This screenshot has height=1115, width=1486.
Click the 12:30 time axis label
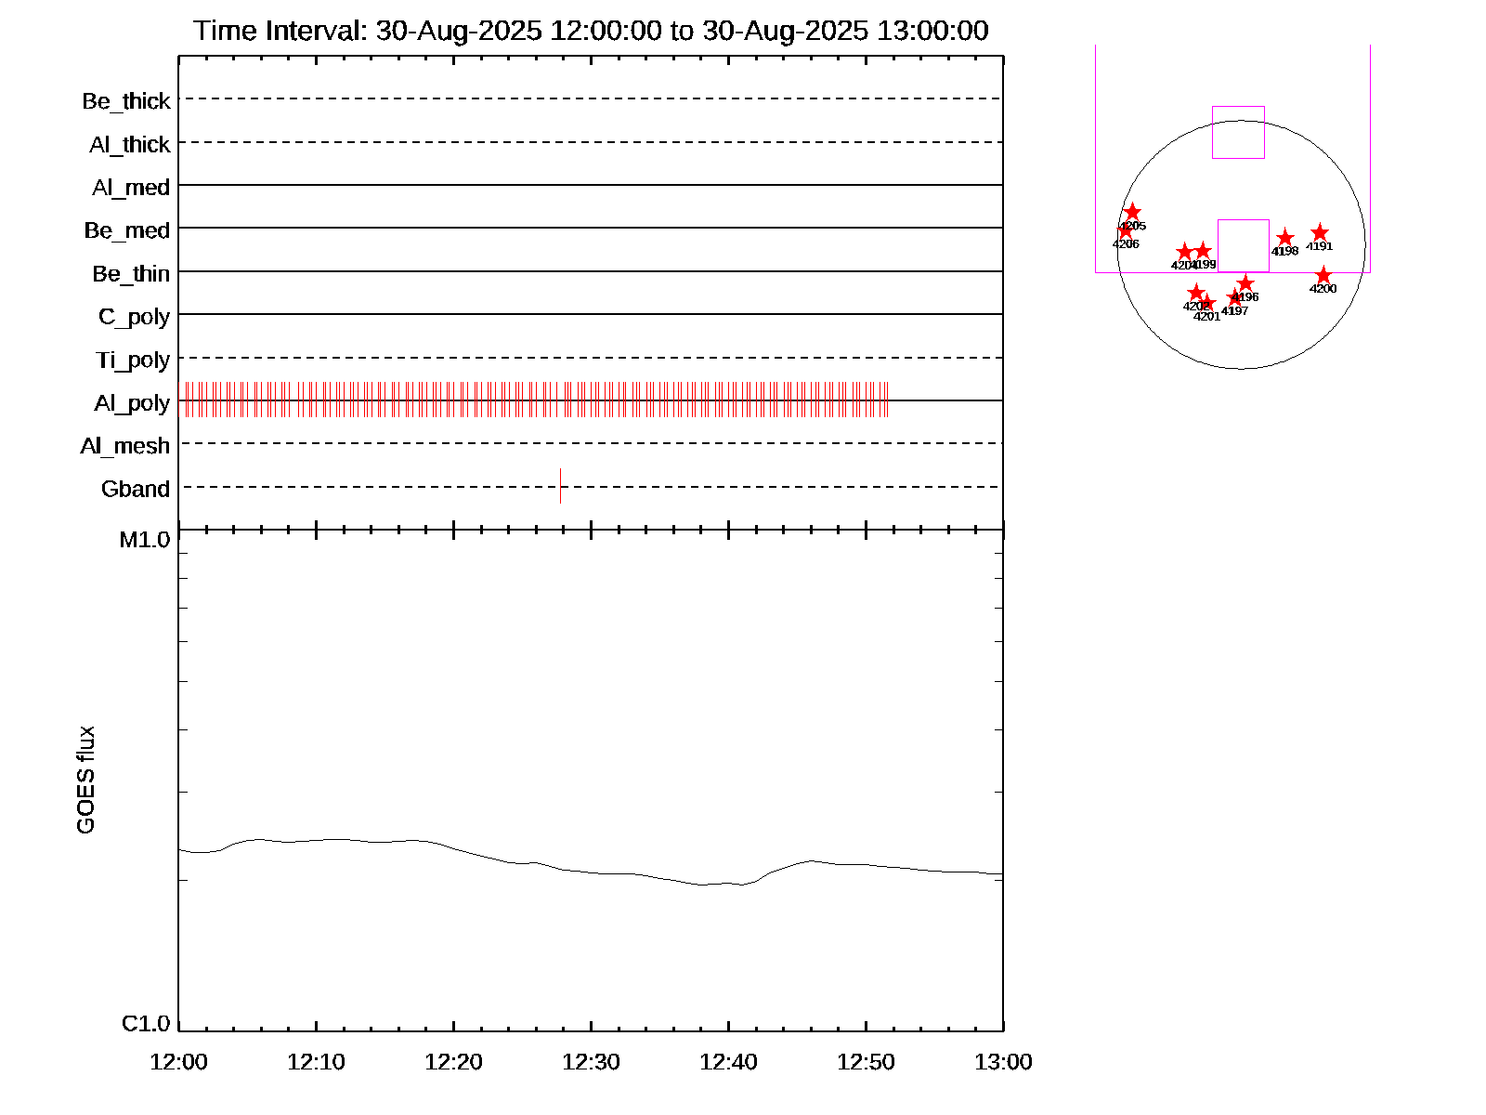click(591, 1062)
